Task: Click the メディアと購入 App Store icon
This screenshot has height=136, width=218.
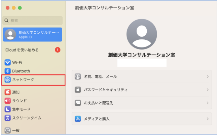Action: point(78,119)
